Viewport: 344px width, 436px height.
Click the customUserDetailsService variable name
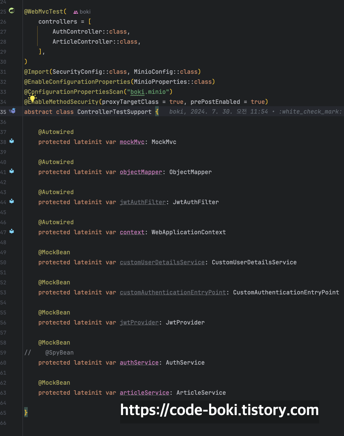pyautogui.click(x=162, y=262)
